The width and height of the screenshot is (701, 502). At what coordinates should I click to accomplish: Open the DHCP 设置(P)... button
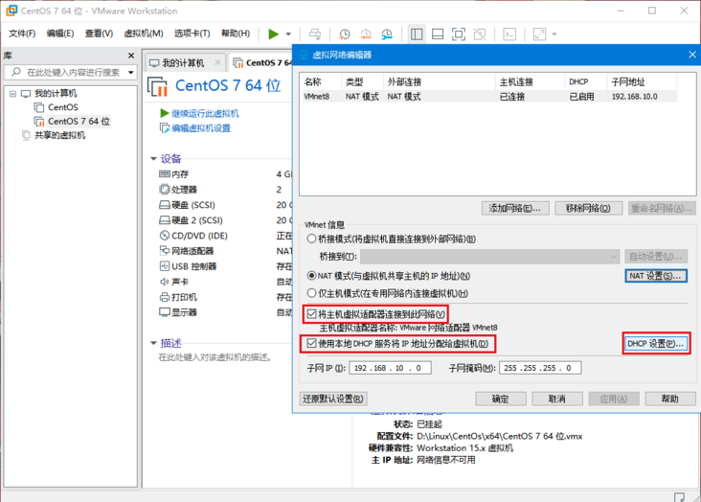click(655, 344)
